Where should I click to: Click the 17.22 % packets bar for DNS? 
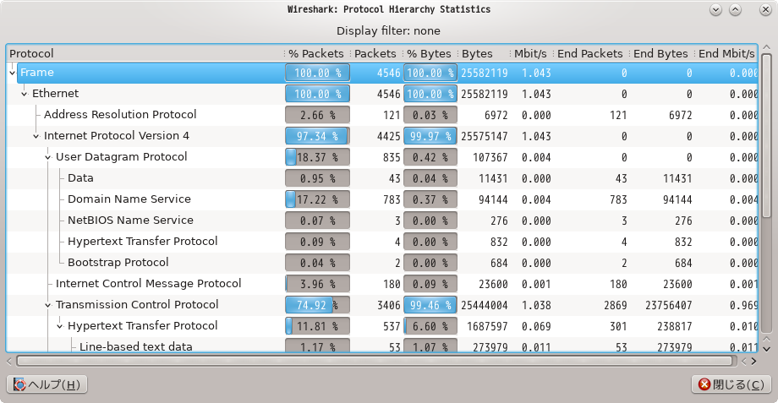coord(318,199)
